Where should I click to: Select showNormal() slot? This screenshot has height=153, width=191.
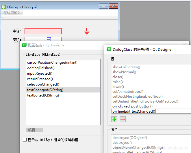tap(151, 72)
